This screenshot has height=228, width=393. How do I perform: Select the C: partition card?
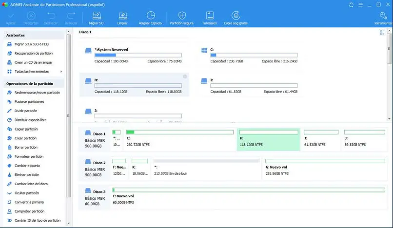point(250,55)
